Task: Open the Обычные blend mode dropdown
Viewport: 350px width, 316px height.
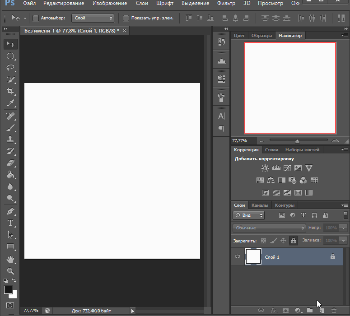Action: tap(269, 228)
